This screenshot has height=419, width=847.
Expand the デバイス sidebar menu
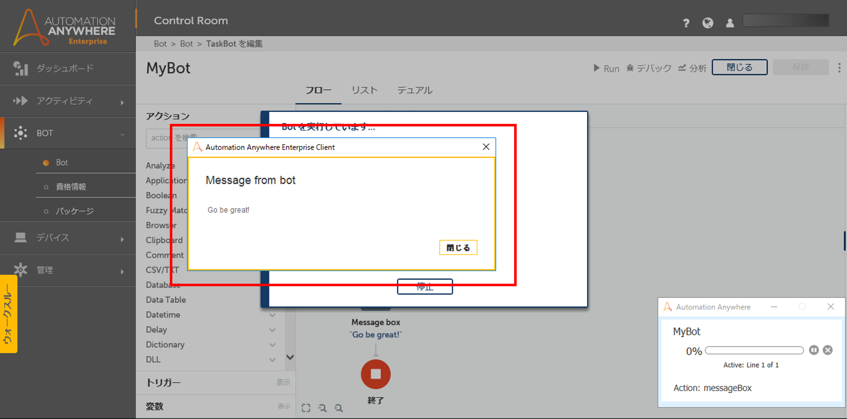68,238
